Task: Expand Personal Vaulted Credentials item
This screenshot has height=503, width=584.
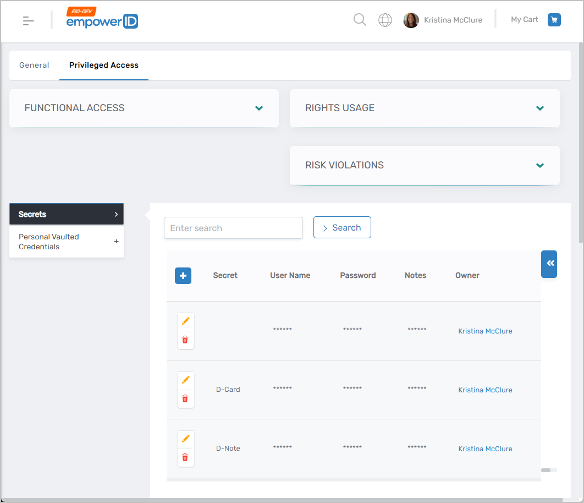Action: 116,242
